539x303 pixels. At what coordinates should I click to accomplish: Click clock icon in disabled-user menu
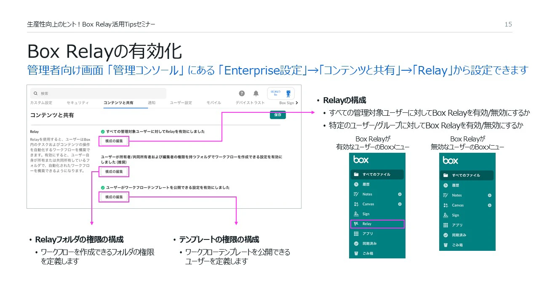pyautogui.click(x=446, y=185)
